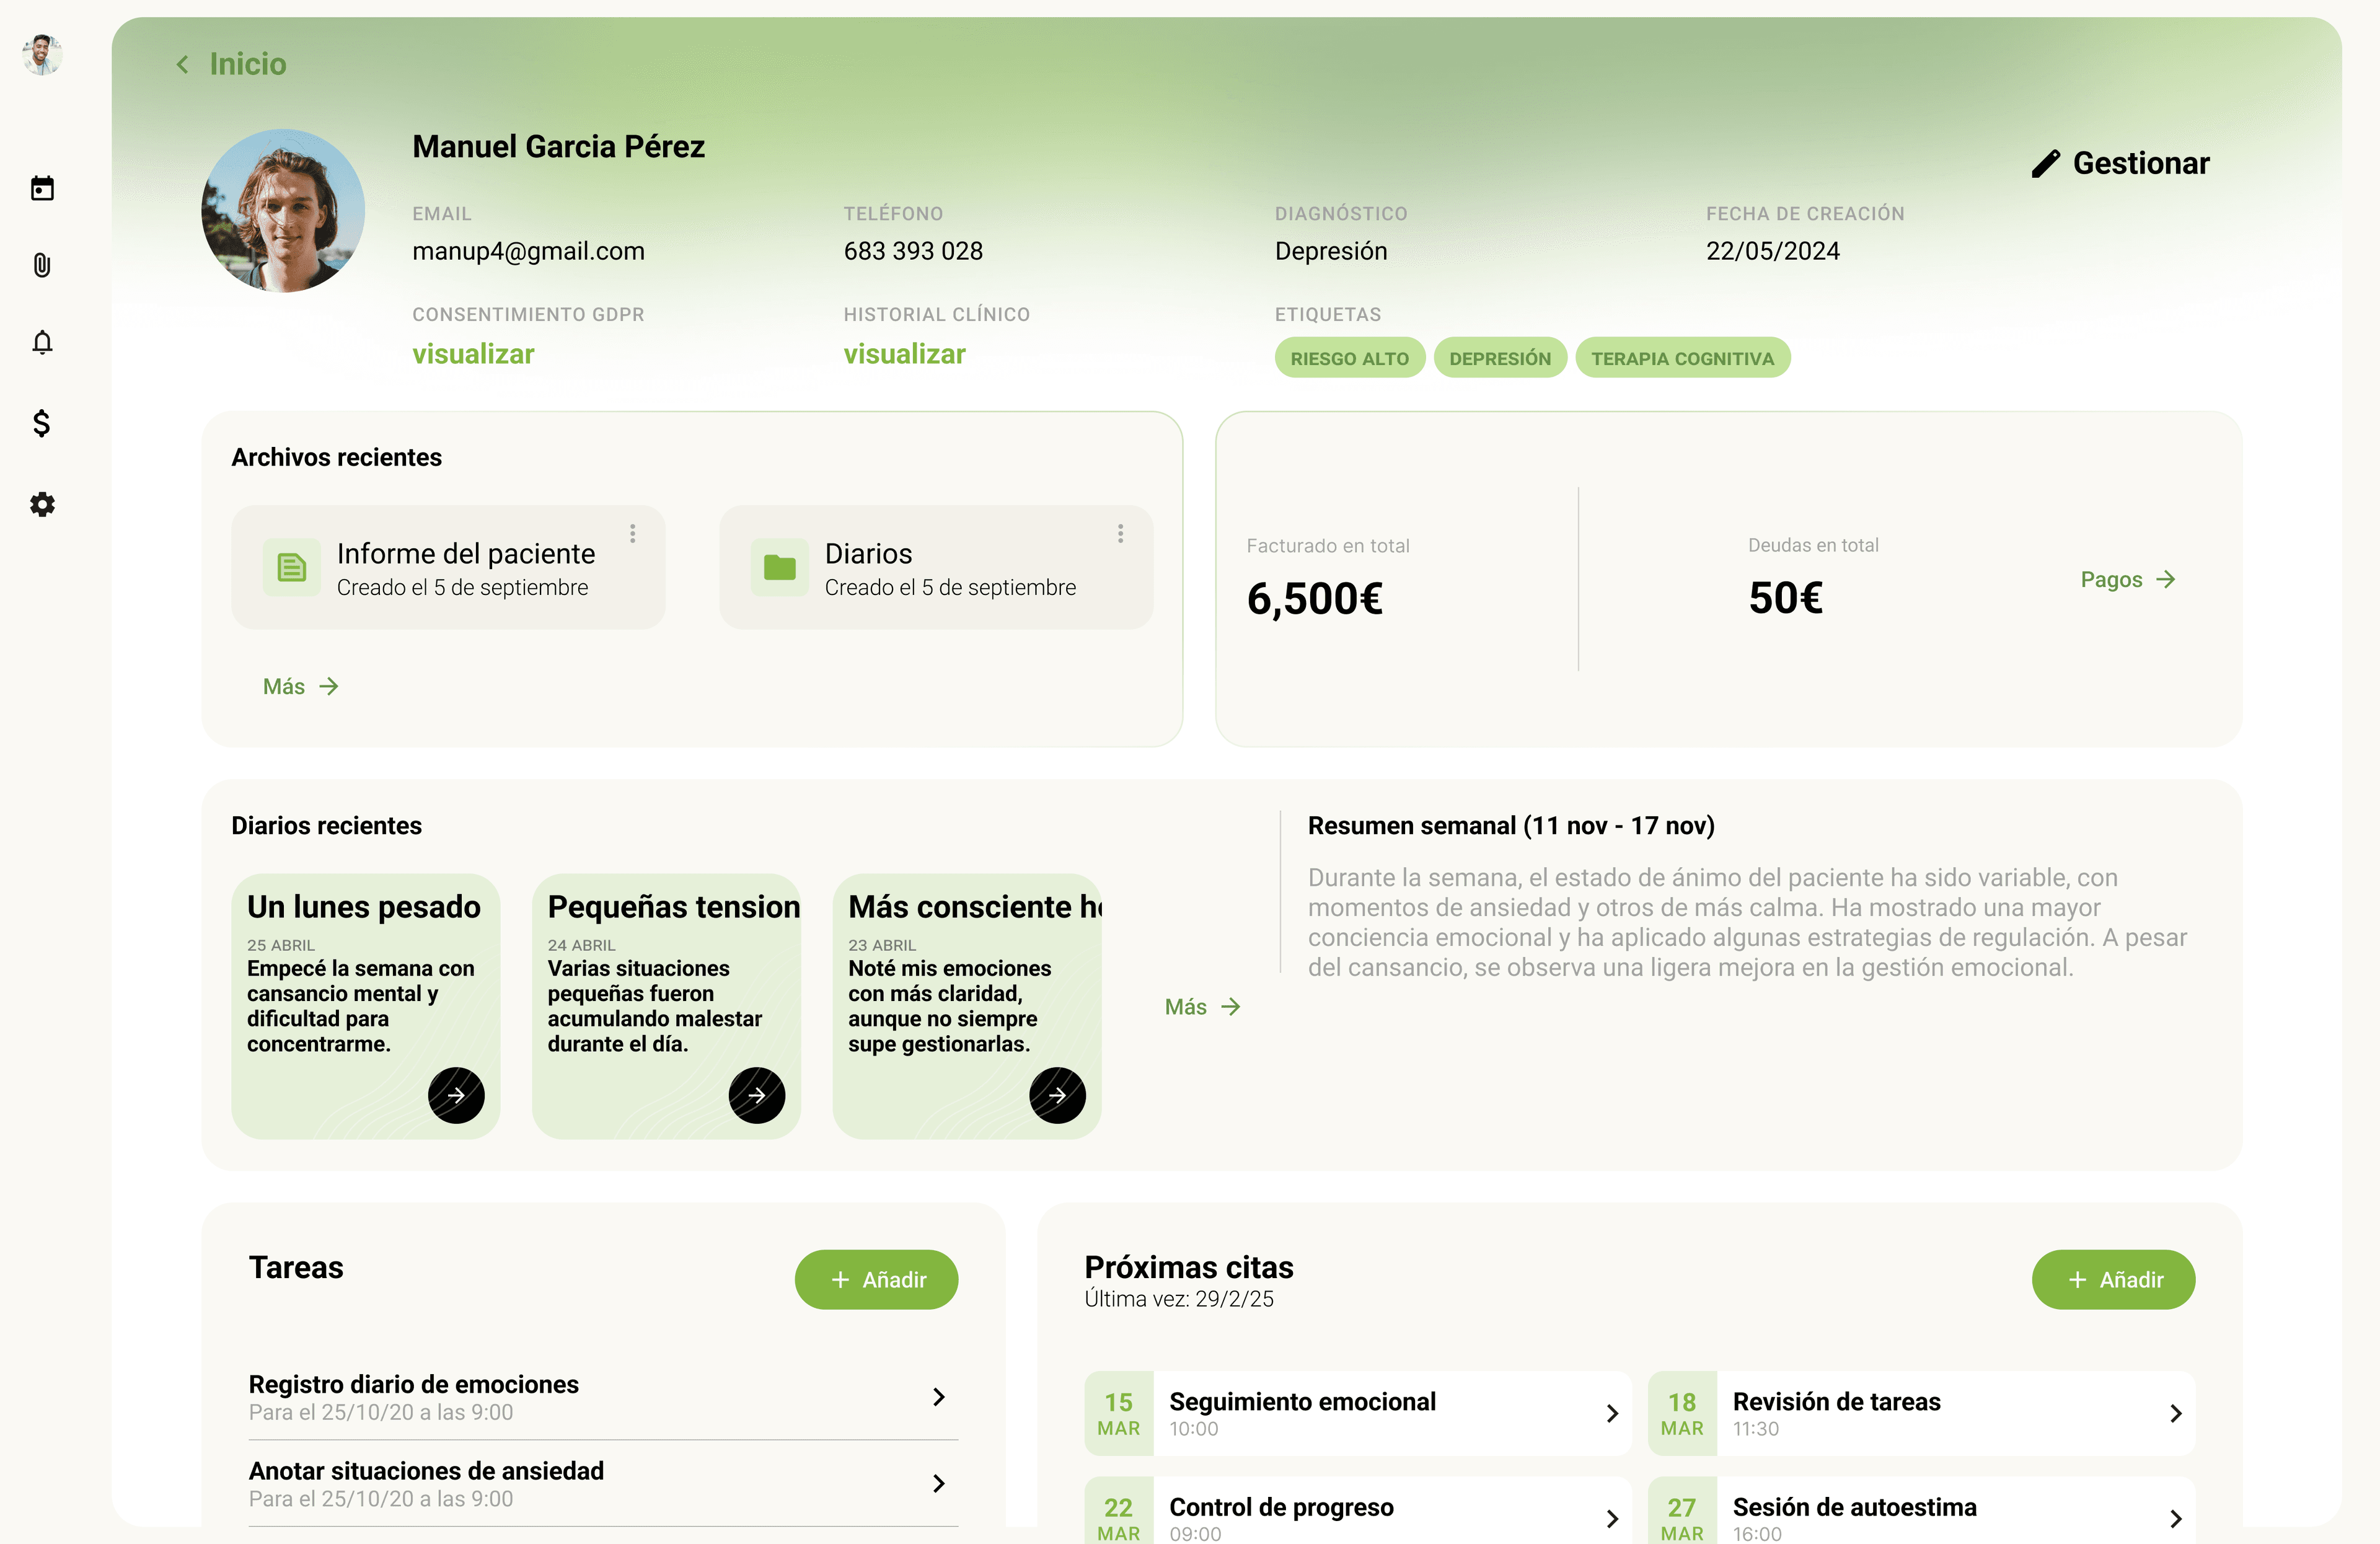Select the DEPRESIÓN tag

click(x=1501, y=358)
